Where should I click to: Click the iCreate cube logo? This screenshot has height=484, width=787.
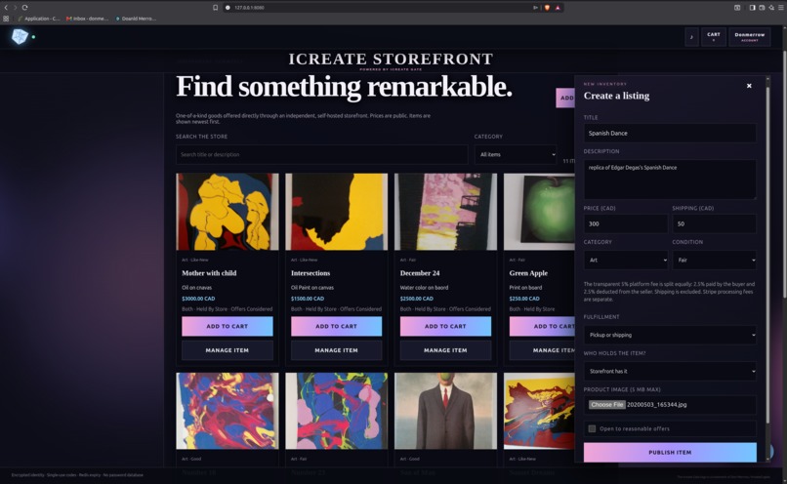[x=20, y=37]
